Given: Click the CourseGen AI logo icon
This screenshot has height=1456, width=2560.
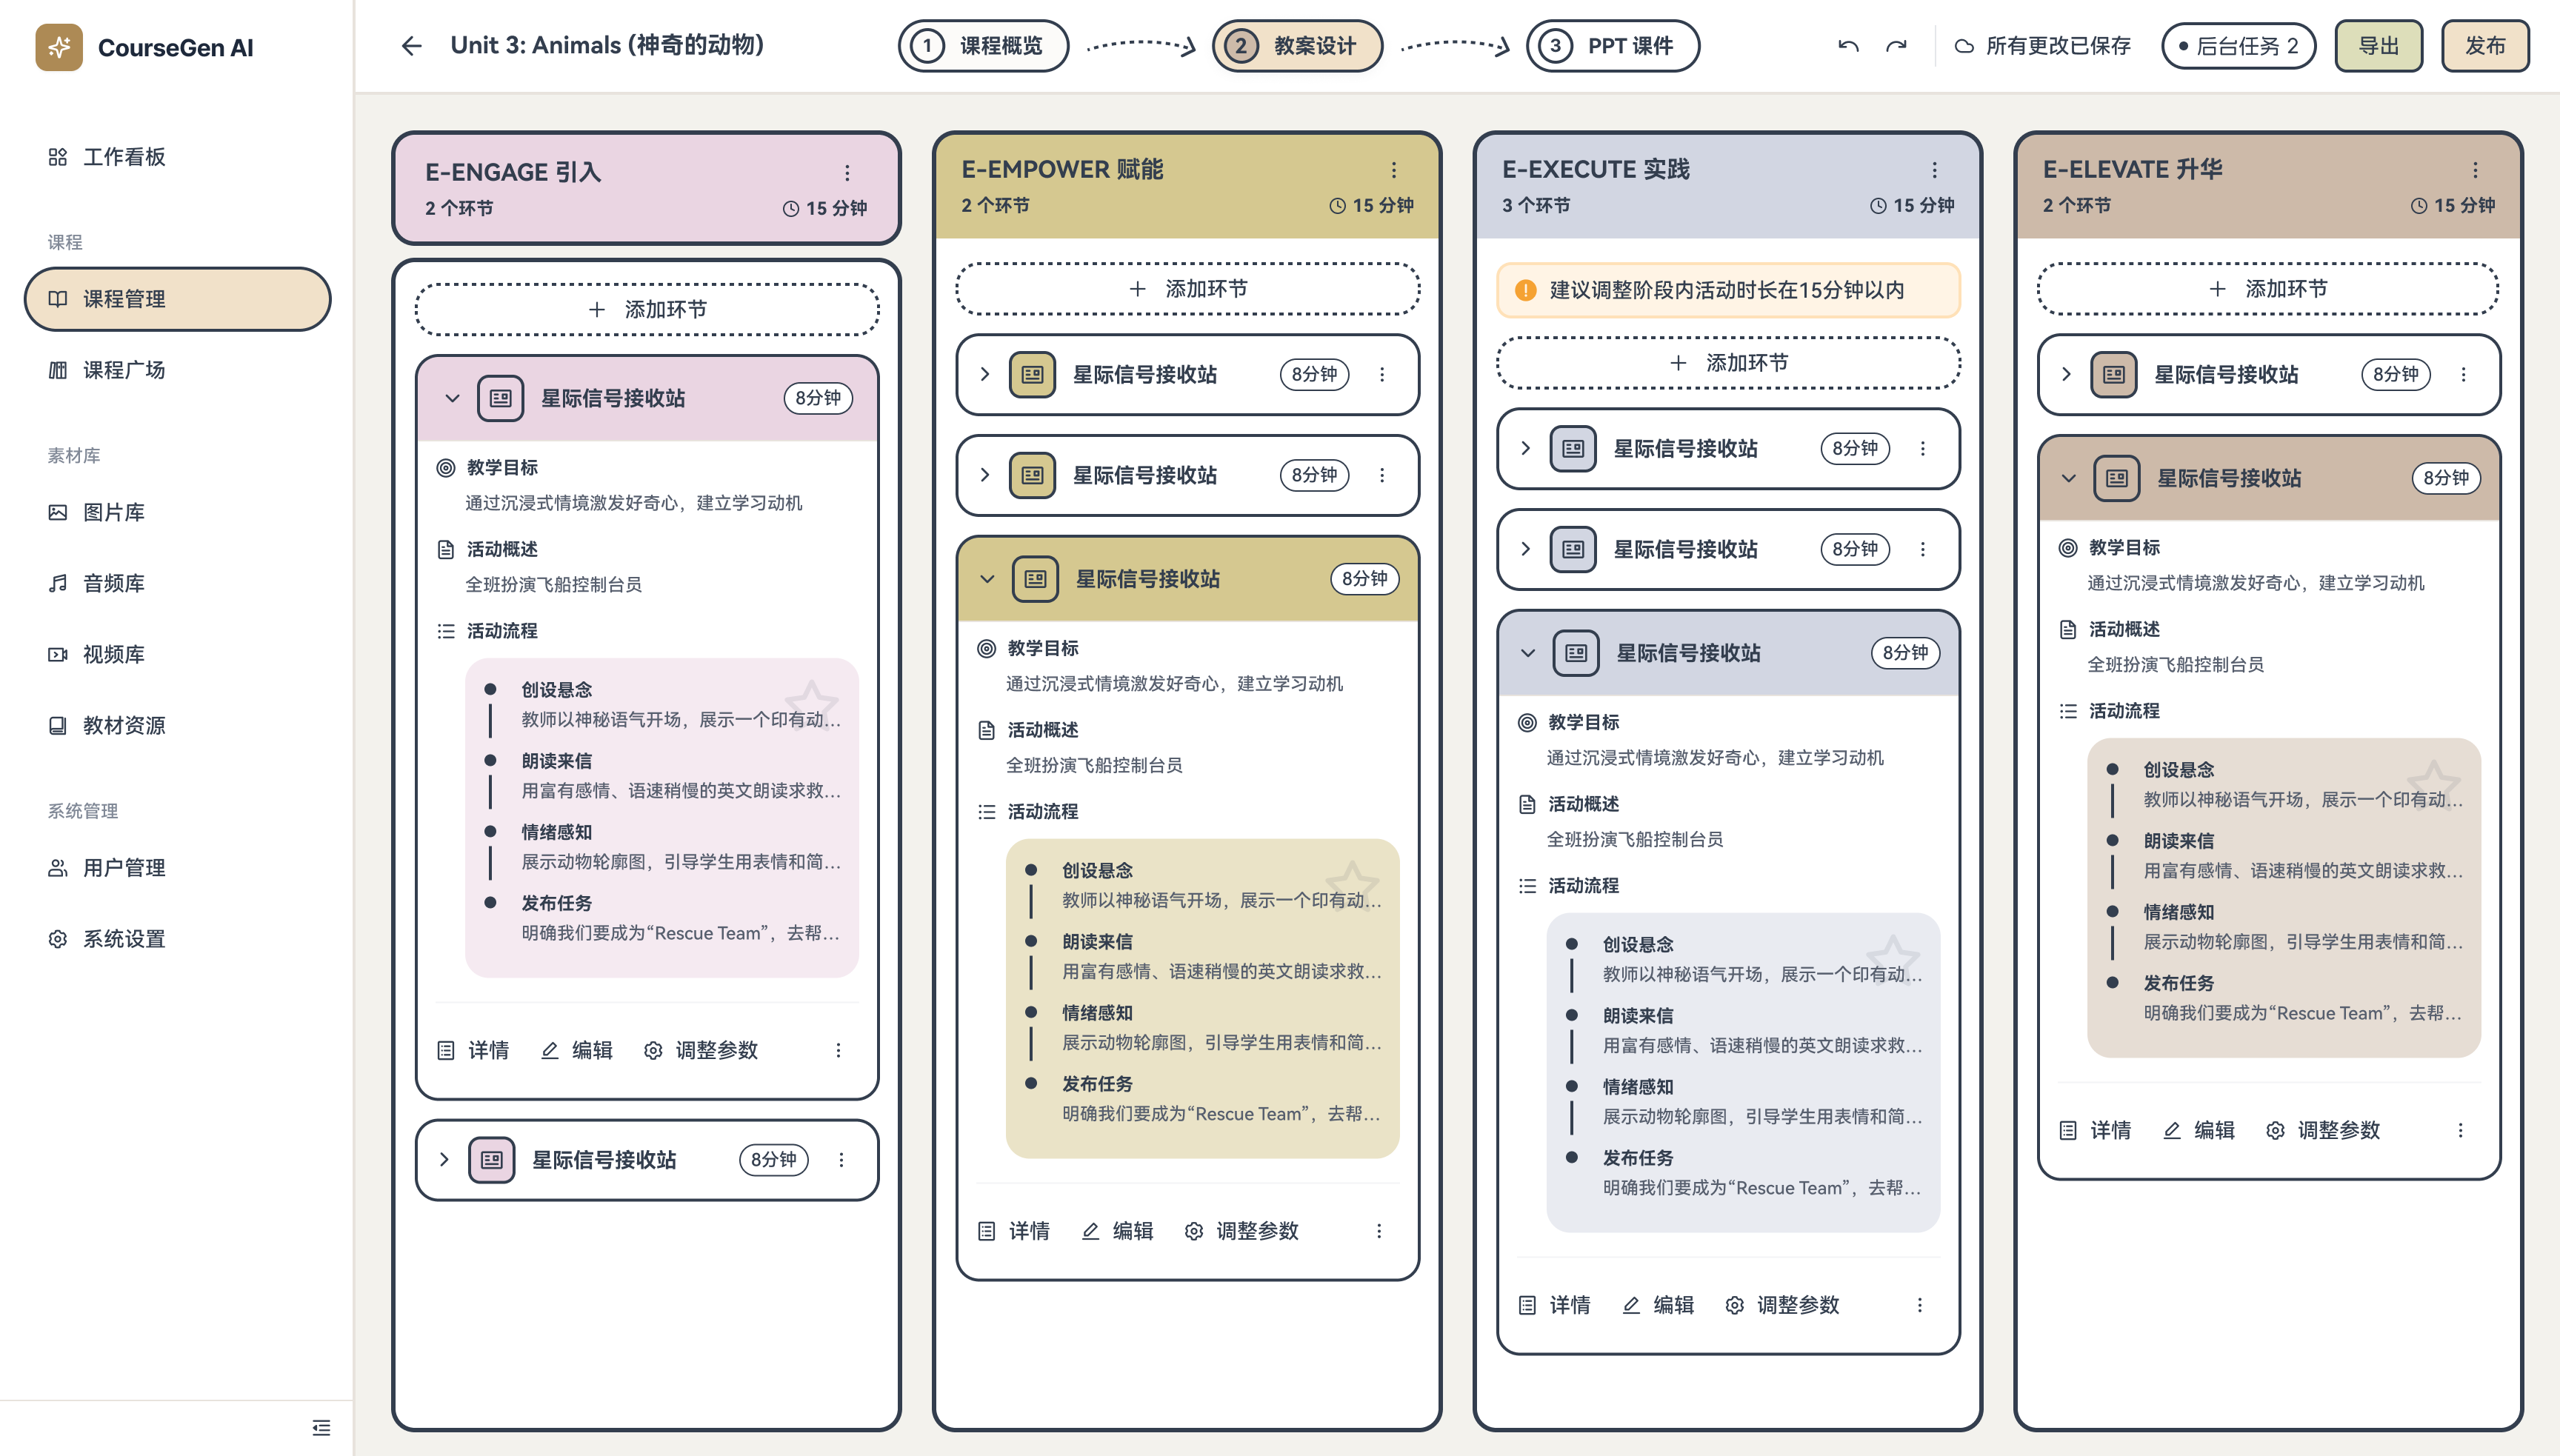Looking at the screenshot, I should [59, 47].
